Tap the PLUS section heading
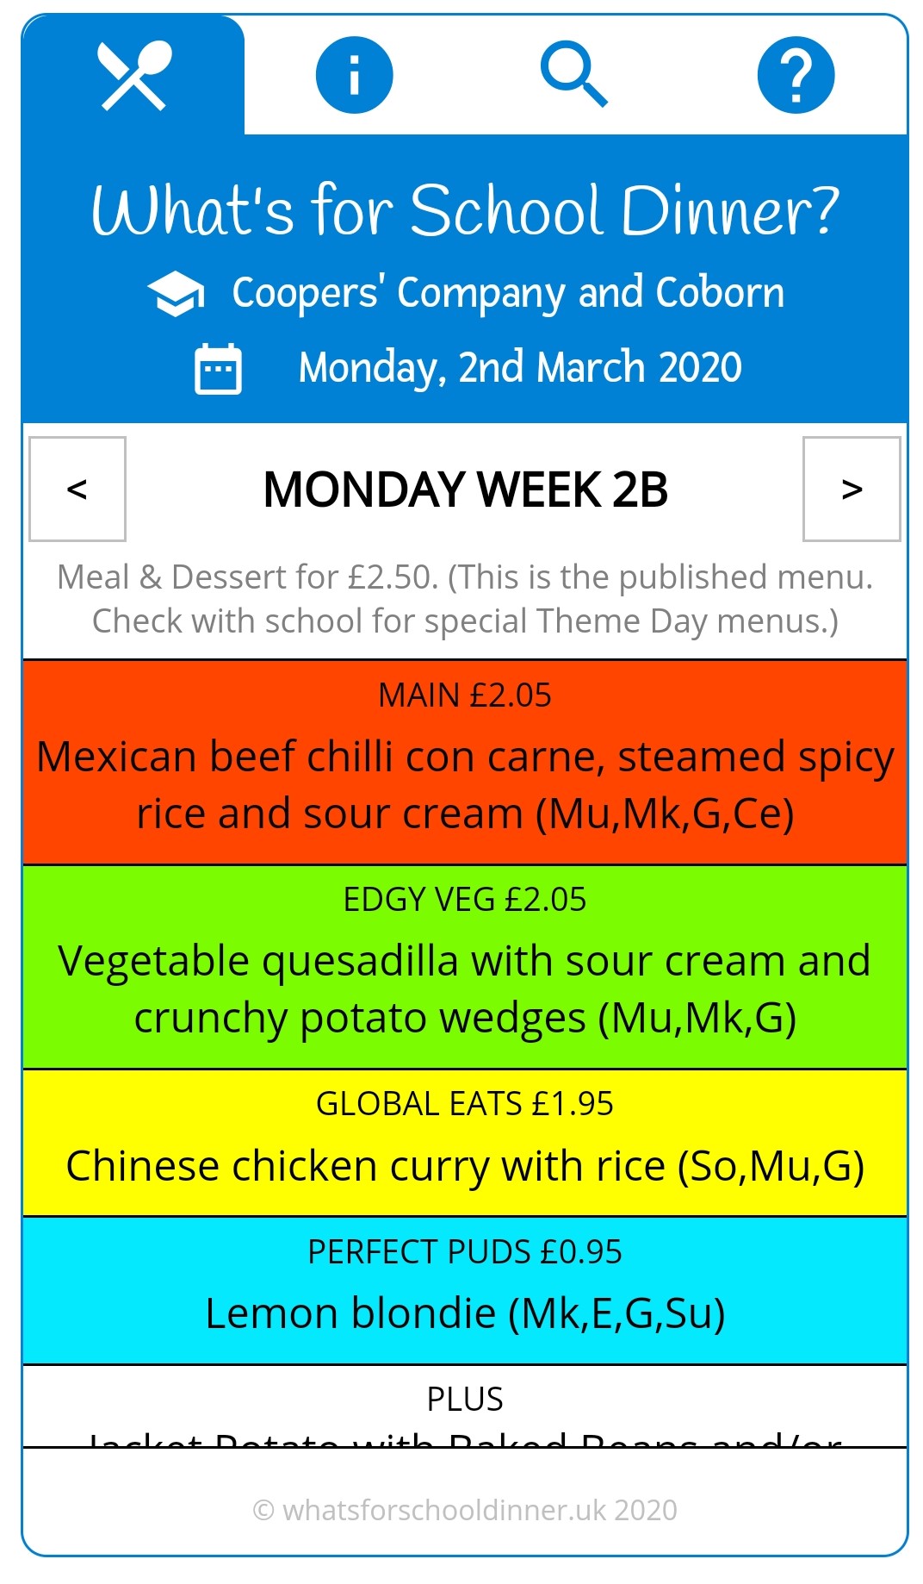The height and width of the screenshot is (1584, 923). pyautogui.click(x=465, y=1400)
